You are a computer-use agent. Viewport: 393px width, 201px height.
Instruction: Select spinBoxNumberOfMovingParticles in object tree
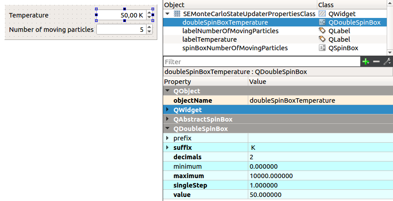click(x=235, y=48)
